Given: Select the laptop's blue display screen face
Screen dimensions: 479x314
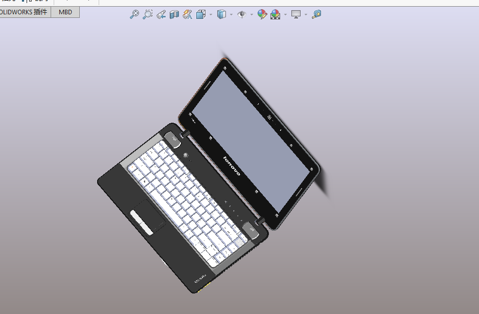Looking at the screenshot, I should coord(250,142).
